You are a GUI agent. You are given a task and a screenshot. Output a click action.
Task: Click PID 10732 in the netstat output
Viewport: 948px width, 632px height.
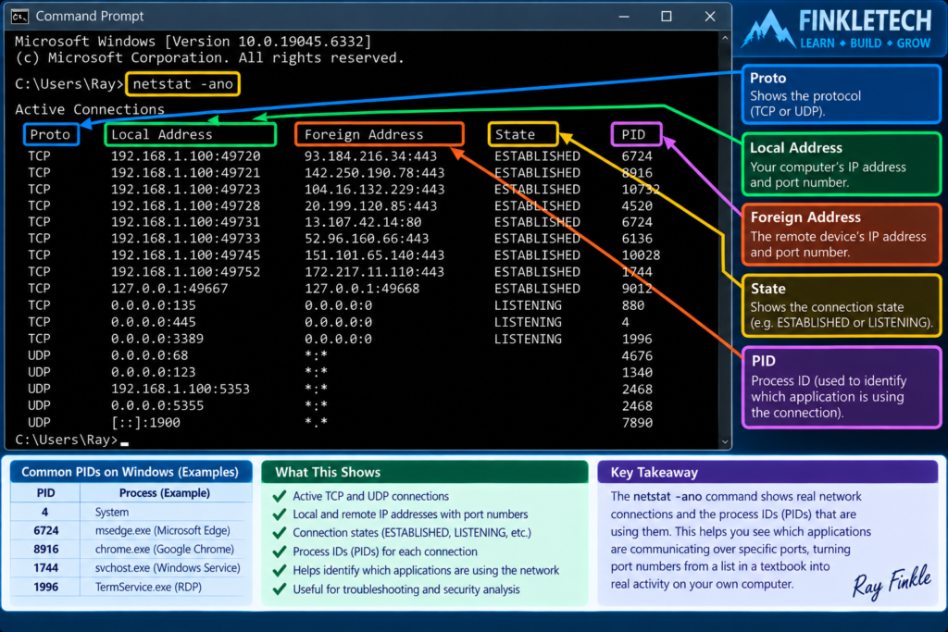coord(641,189)
